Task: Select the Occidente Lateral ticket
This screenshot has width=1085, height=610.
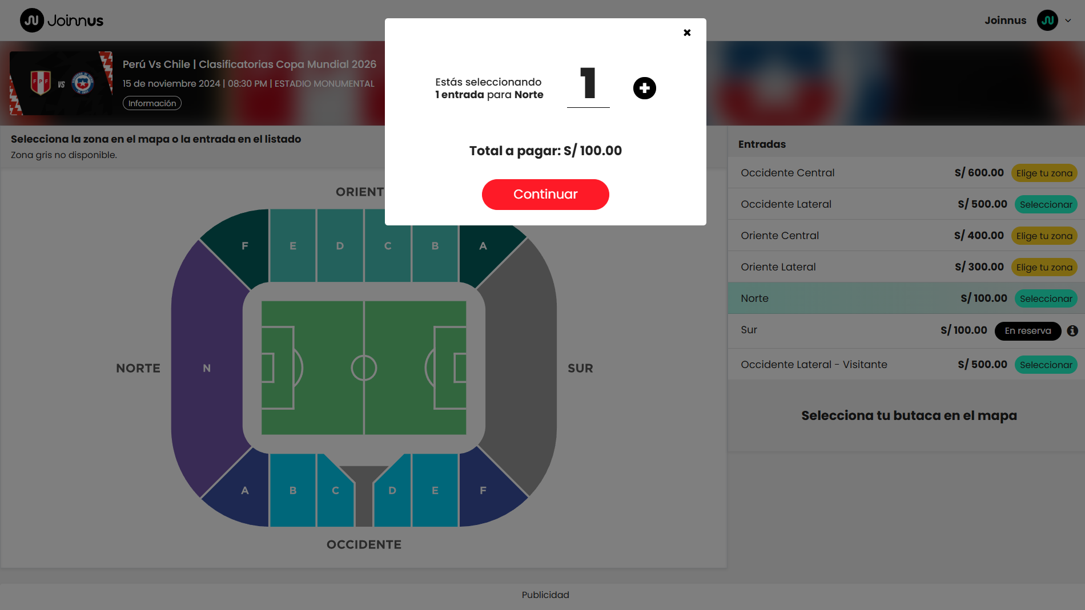Action: [1046, 204]
